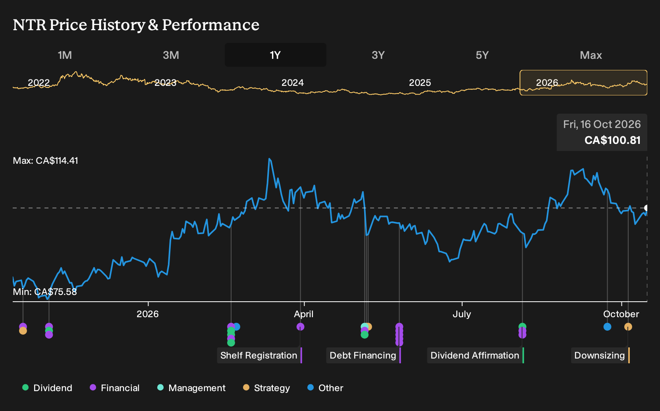Toggle the Management legend filter
This screenshot has height=411, width=660.
tap(191, 388)
